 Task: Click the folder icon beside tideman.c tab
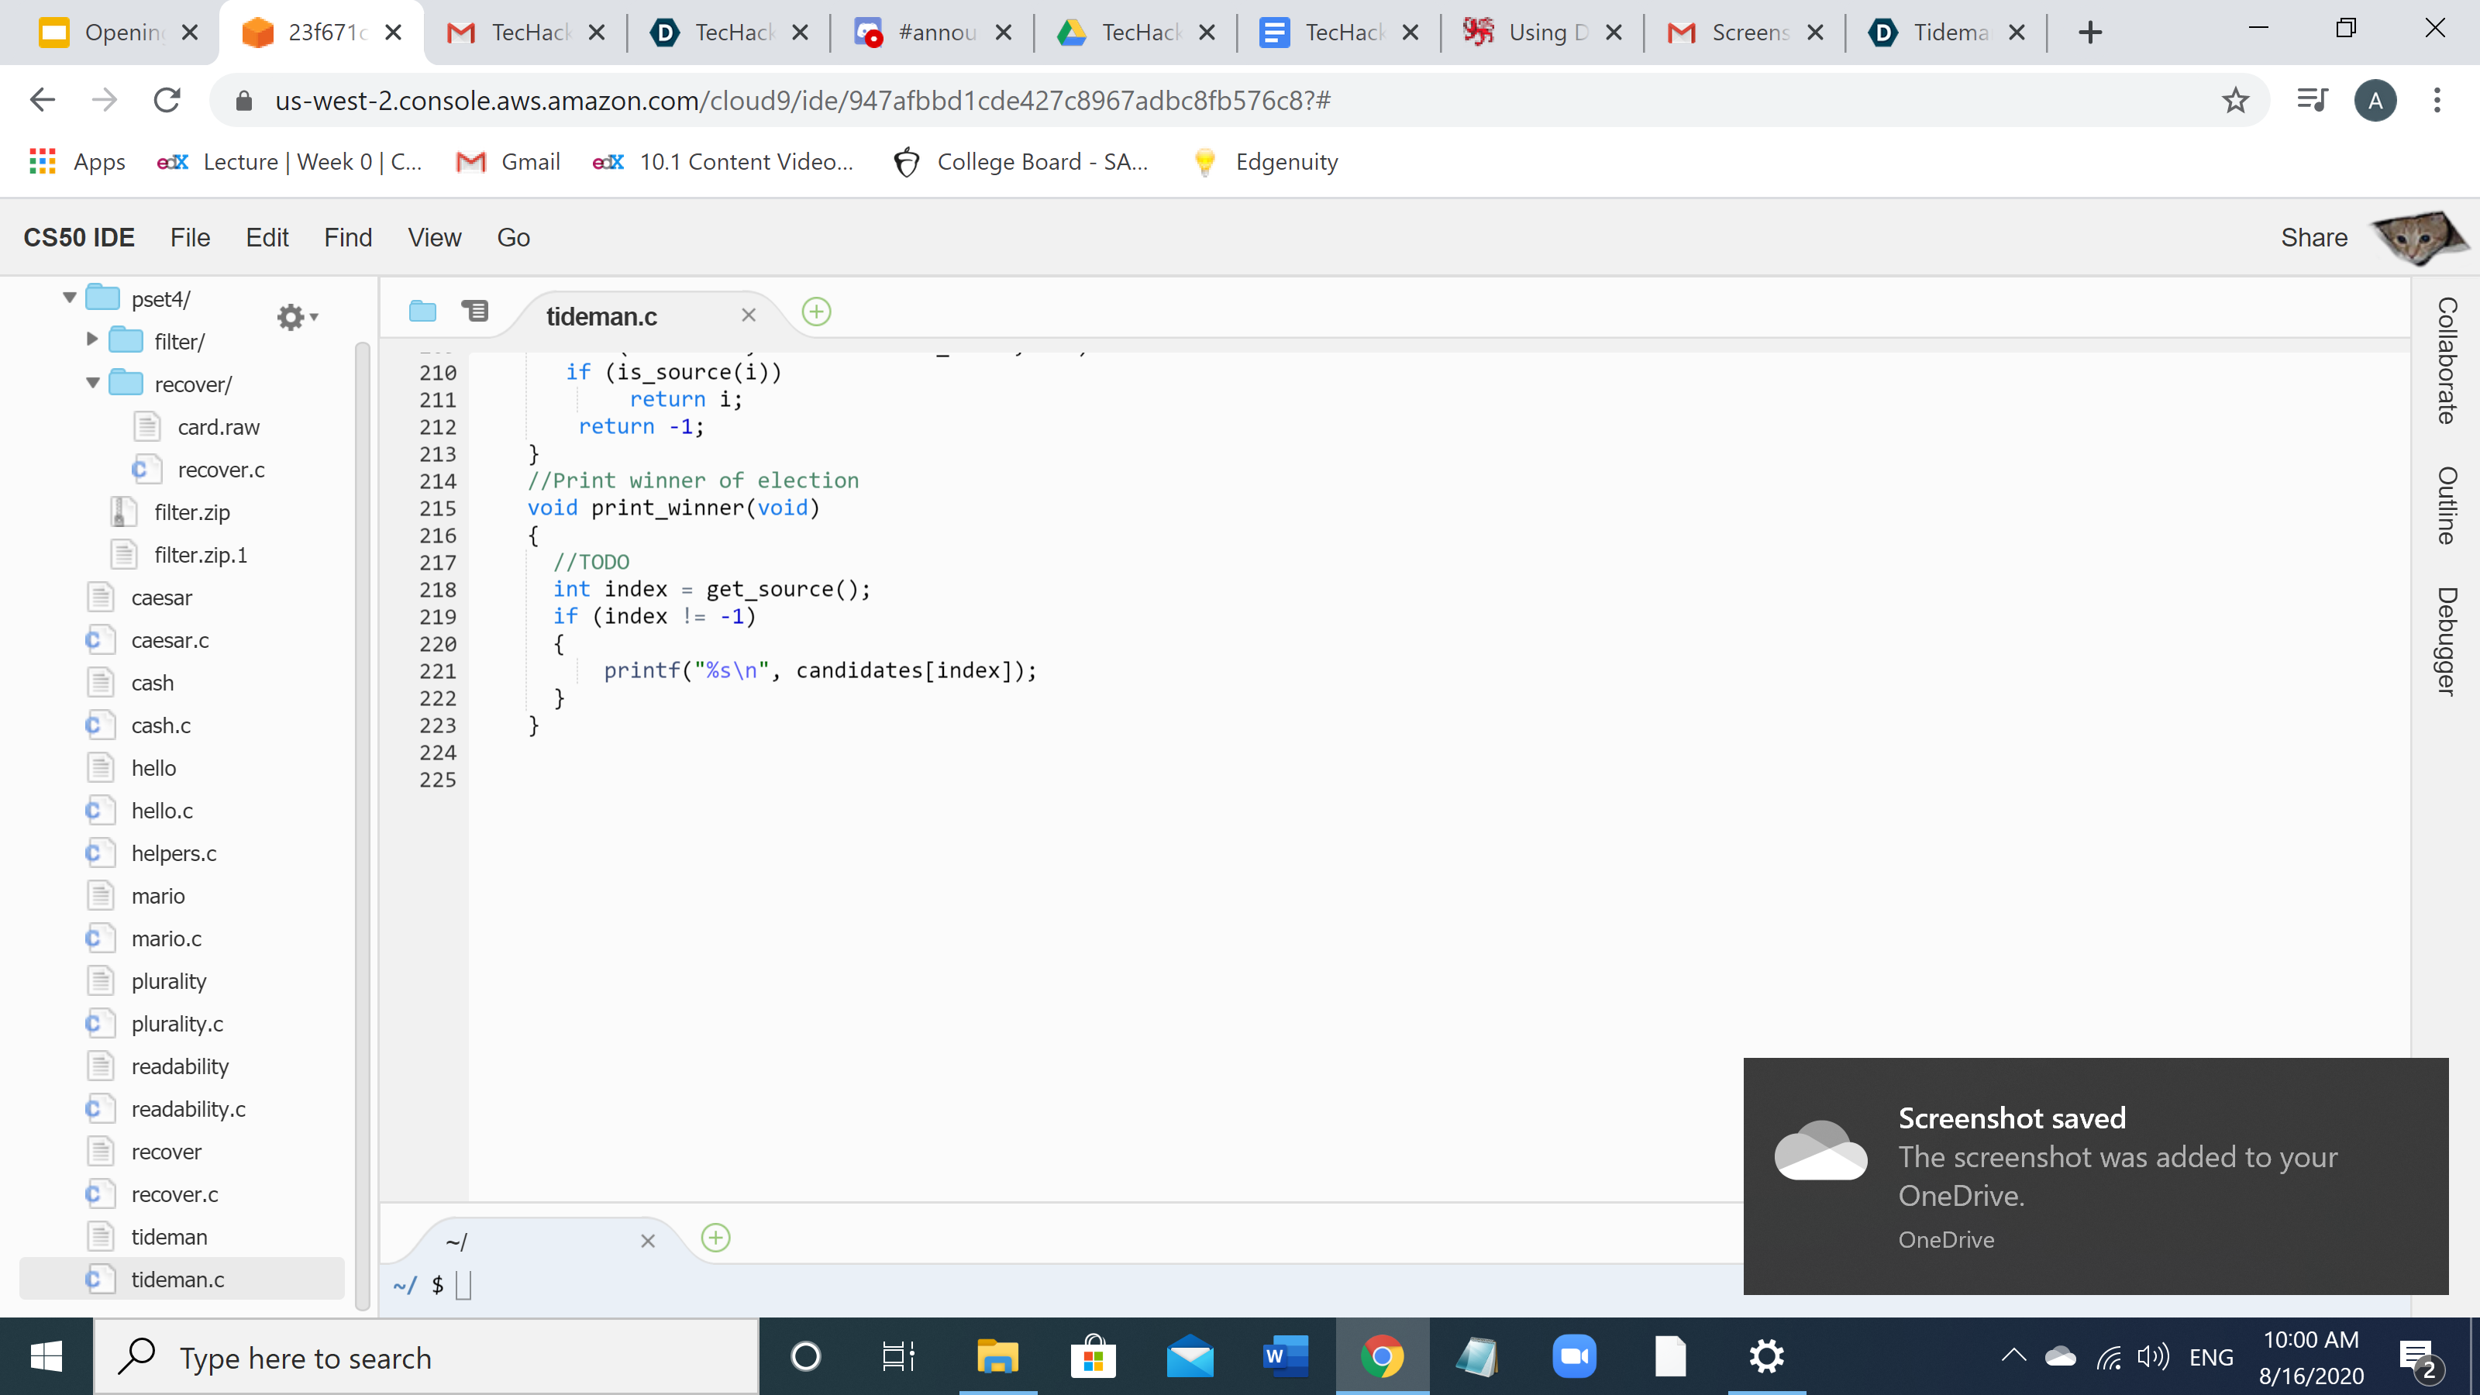pyautogui.click(x=422, y=311)
